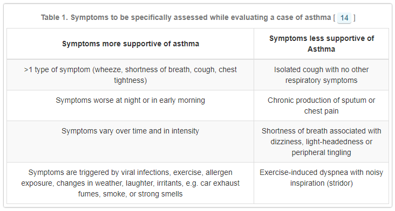Select 'Symptoms more supportive of asthma' header

[131, 44]
